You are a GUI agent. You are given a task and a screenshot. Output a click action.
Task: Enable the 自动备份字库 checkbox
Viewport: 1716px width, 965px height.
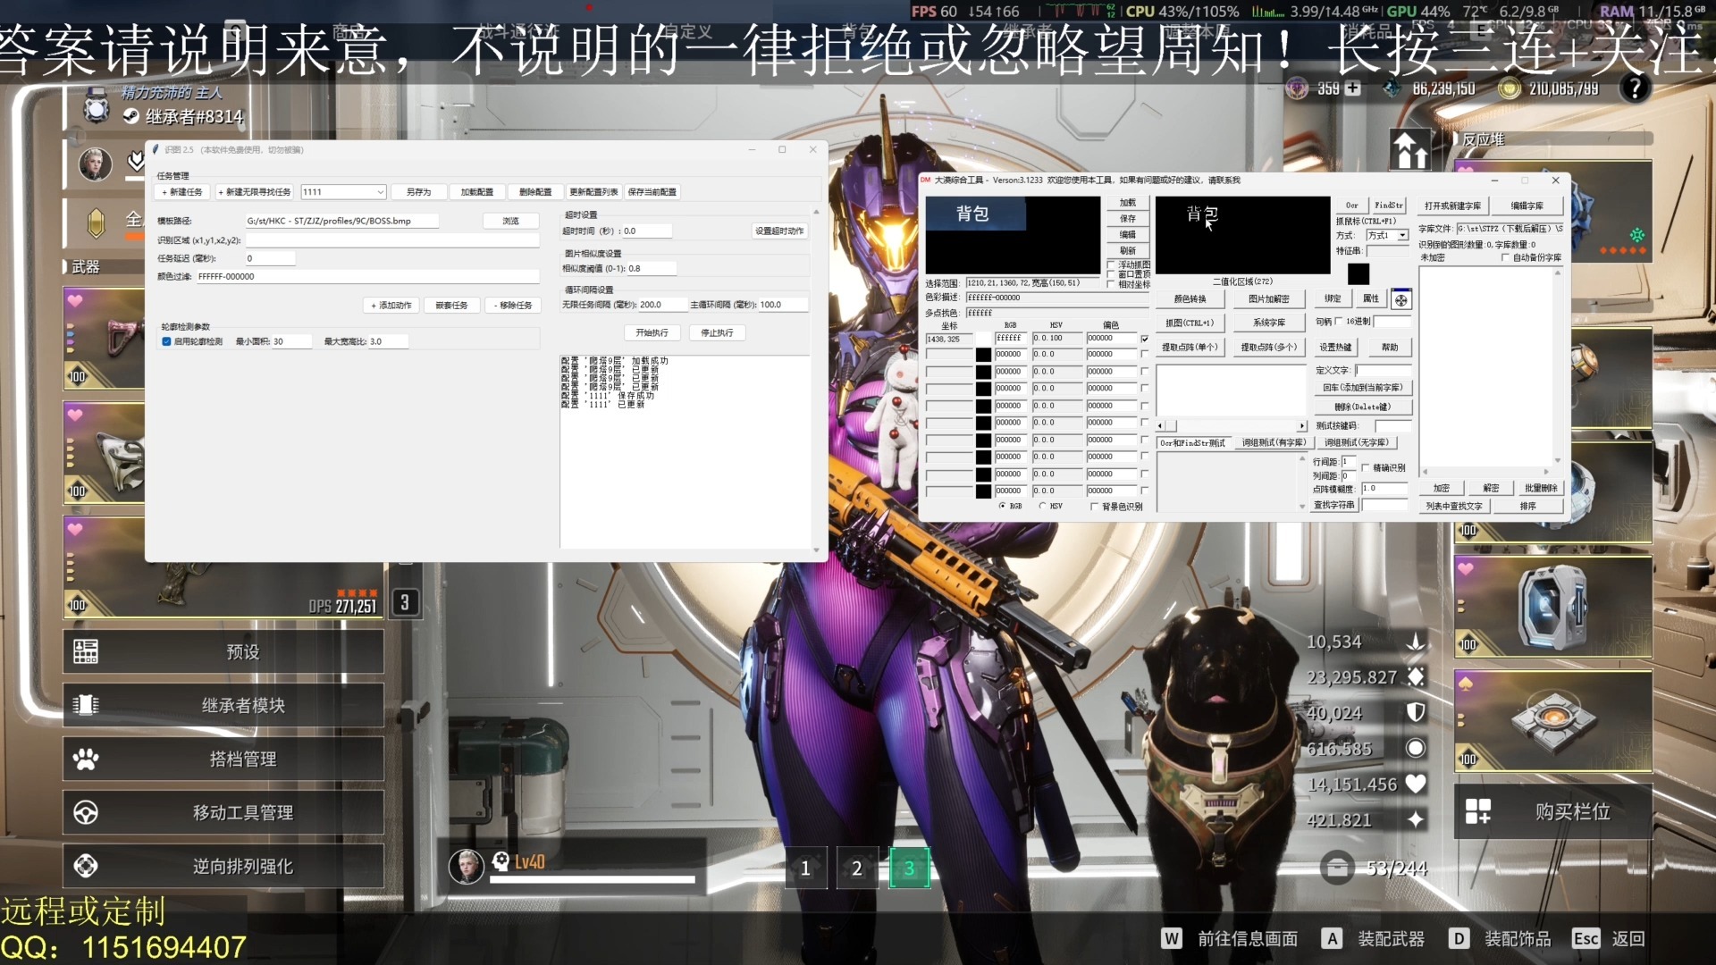point(1505,257)
